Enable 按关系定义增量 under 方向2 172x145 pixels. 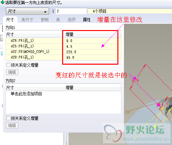click(8, 118)
